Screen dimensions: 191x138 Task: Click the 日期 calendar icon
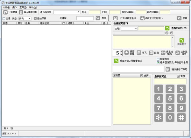point(151,53)
